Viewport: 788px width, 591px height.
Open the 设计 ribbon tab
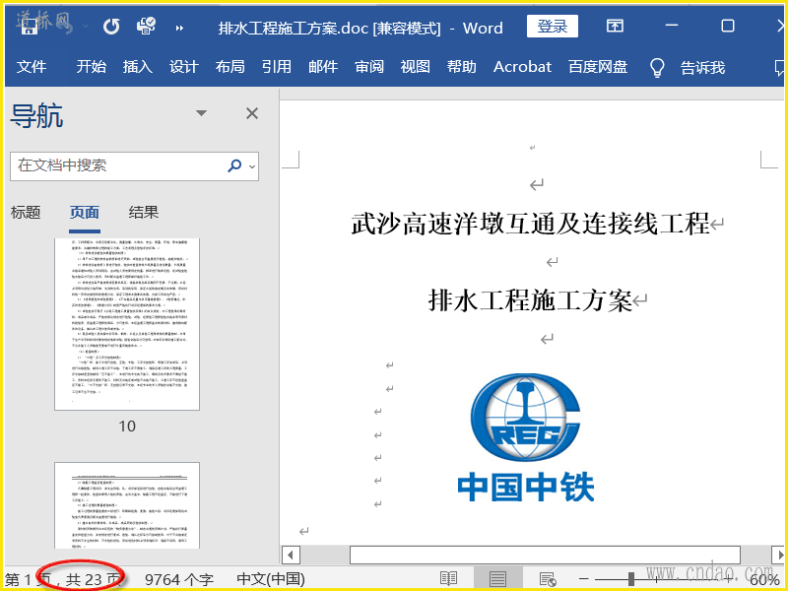tap(184, 67)
